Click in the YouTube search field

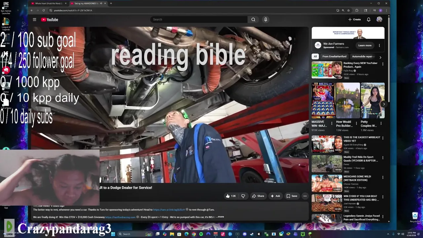199,20
